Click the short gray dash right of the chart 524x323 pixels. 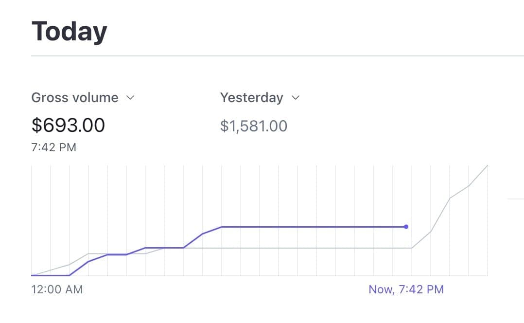(515, 199)
